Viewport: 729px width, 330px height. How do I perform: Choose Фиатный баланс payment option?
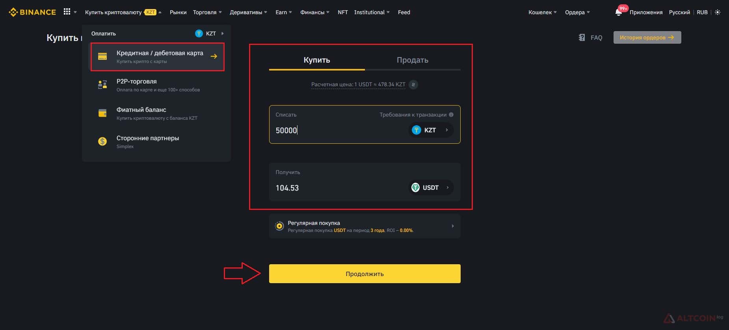157,113
